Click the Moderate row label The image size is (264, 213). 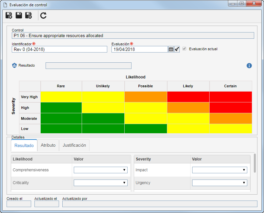coord(30,118)
